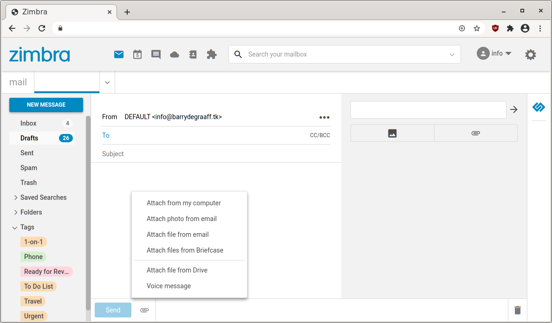
Task: Click the Subject input field
Action: pos(216,154)
